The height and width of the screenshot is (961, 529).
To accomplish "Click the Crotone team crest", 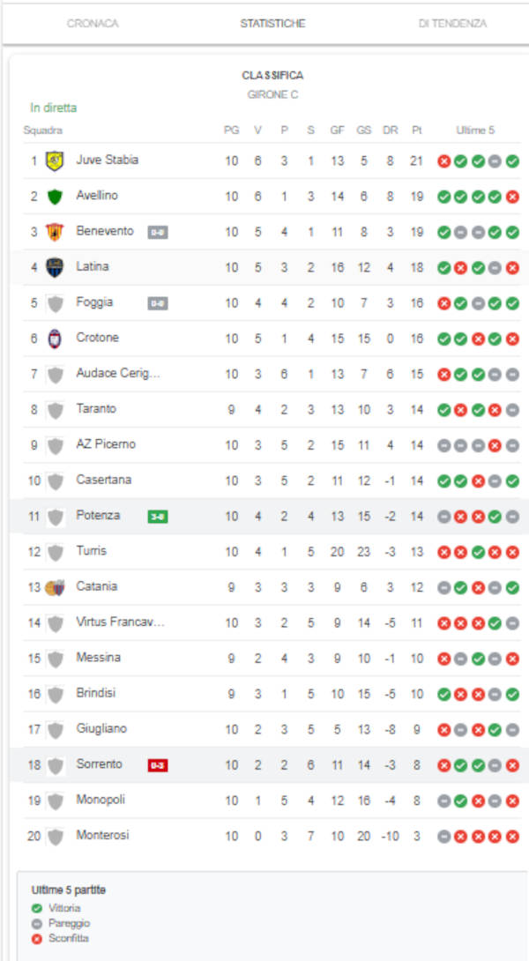I will coord(55,339).
